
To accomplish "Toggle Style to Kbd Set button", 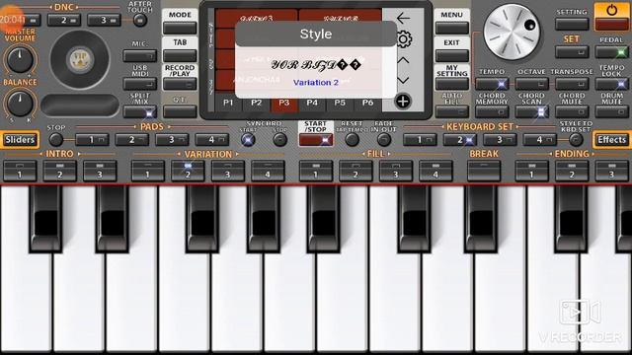I will tap(576, 140).
